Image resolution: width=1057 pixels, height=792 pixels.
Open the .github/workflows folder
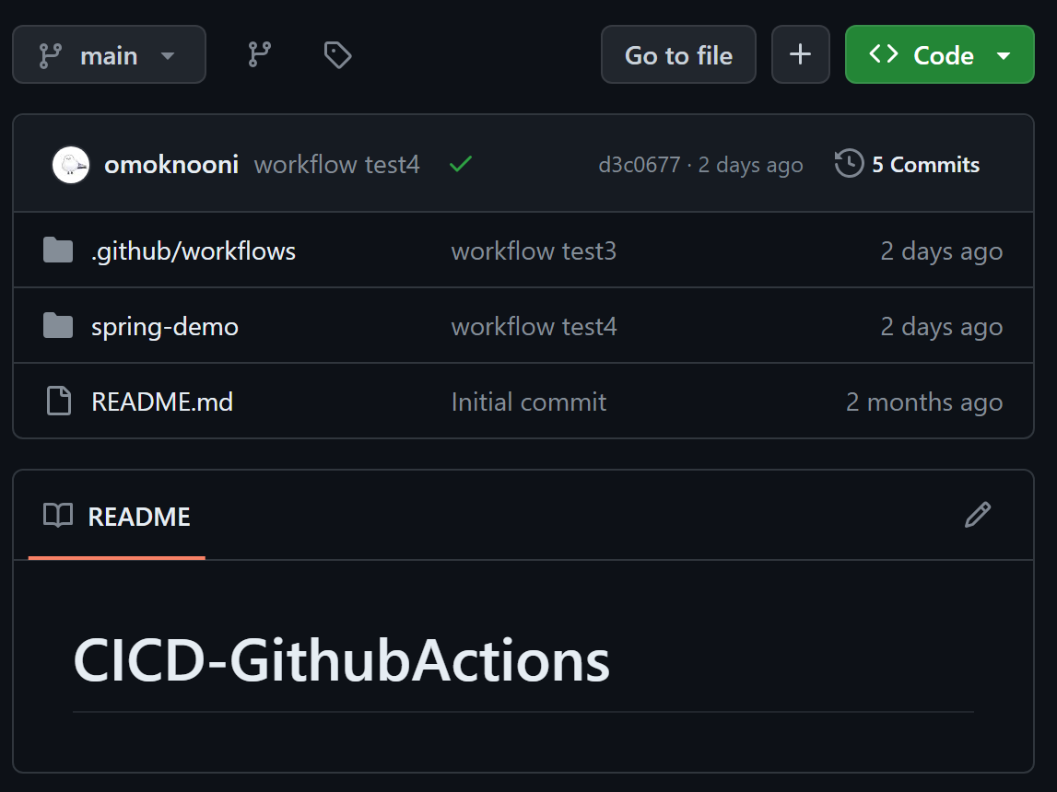(x=194, y=251)
